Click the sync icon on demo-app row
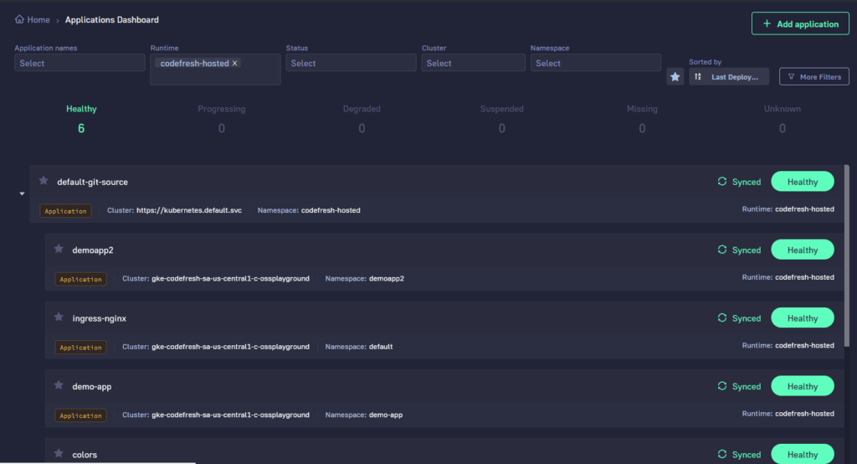 pyautogui.click(x=722, y=386)
